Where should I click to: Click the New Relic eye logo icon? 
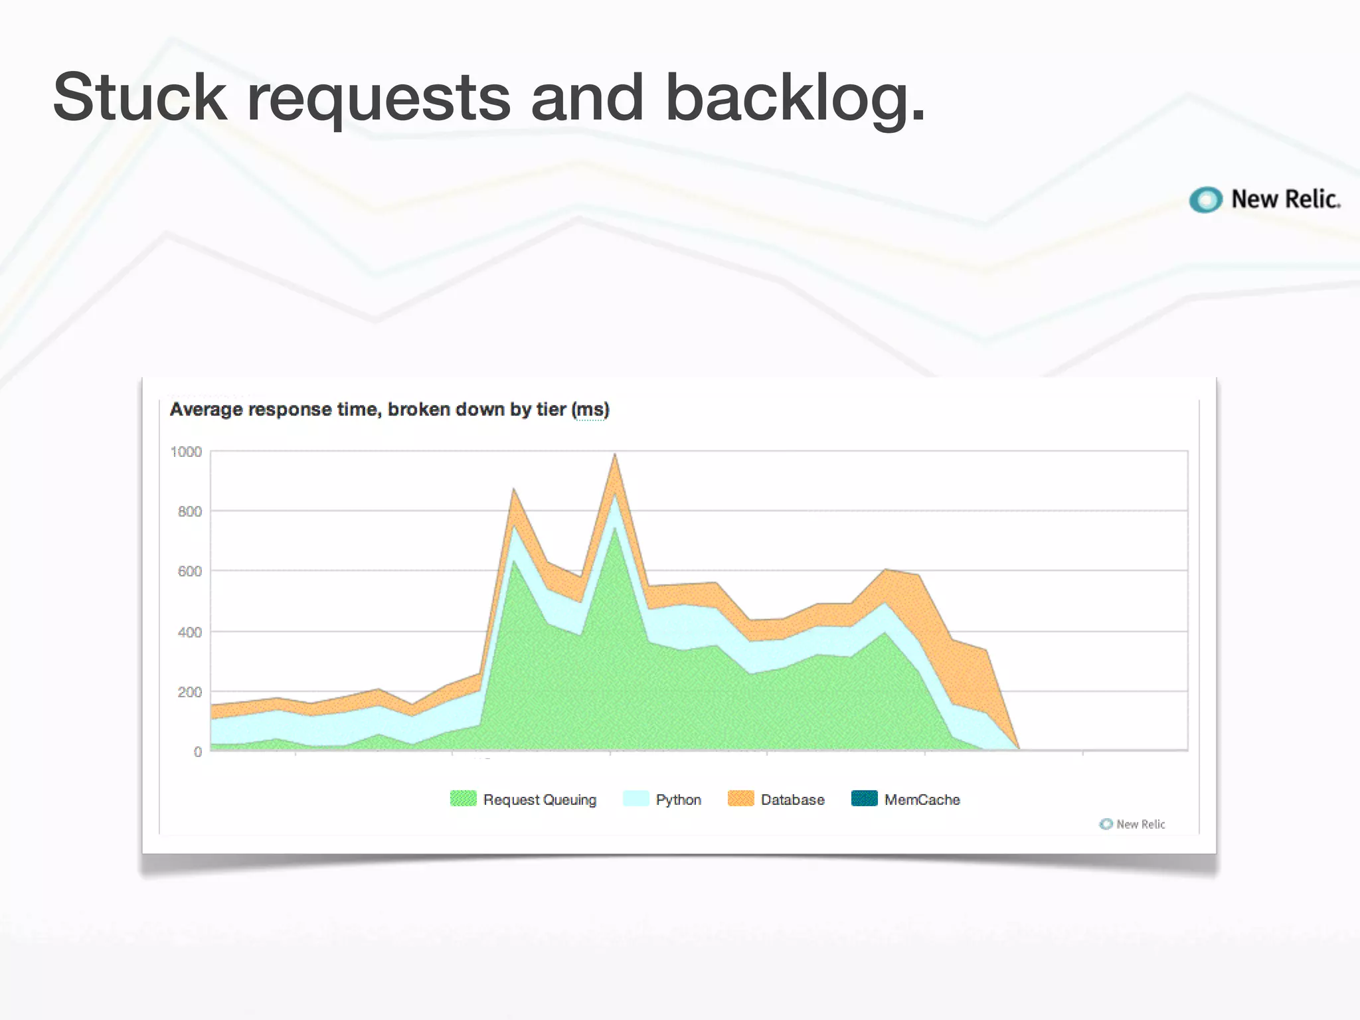click(1205, 199)
